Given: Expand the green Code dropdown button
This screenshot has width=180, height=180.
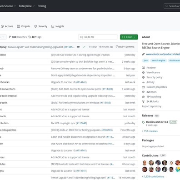Looking at the screenshot, I should click(x=129, y=37).
